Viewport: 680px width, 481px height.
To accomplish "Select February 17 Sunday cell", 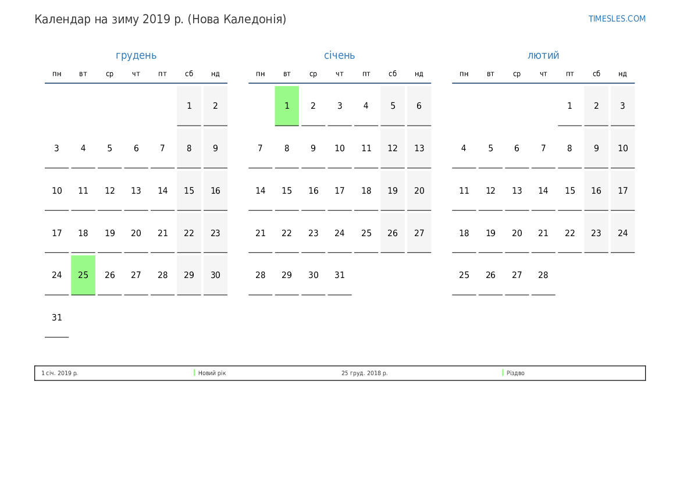I will pos(623,191).
